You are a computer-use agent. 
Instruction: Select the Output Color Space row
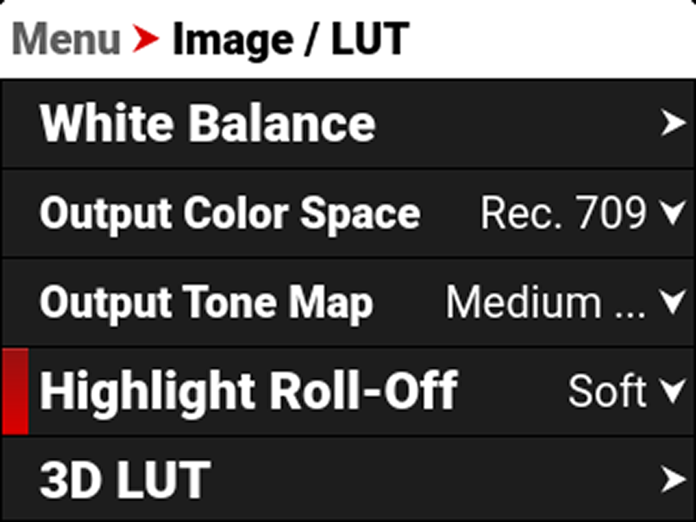[348, 212]
